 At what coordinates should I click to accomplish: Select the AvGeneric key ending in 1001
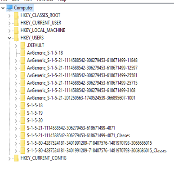pos(81,98)
